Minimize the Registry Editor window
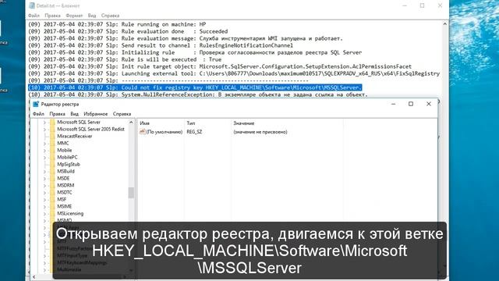Image resolution: width=499 pixels, height=281 pixels. pyautogui.click(x=393, y=104)
